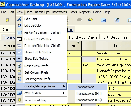Choose Transactions (MF) from the submenu

click(x=89, y=93)
